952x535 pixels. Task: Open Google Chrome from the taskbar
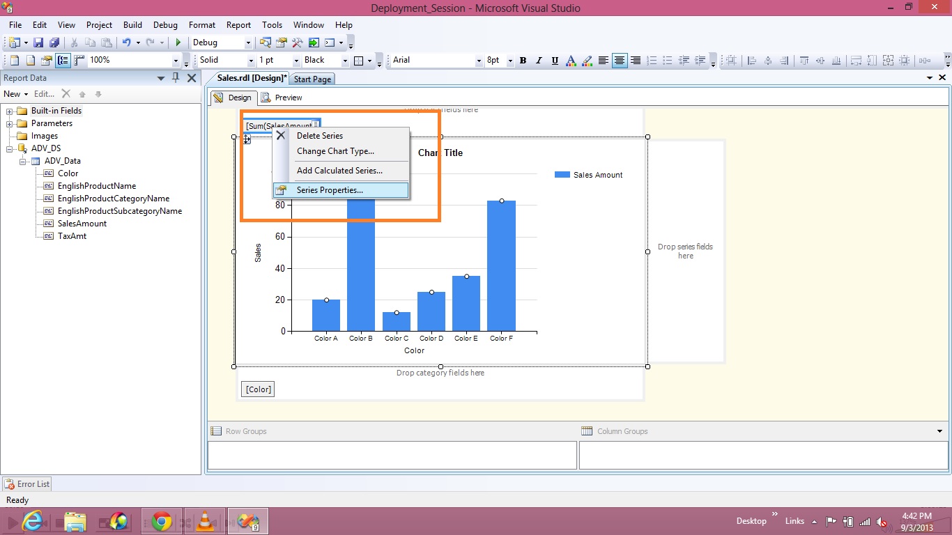coord(162,521)
